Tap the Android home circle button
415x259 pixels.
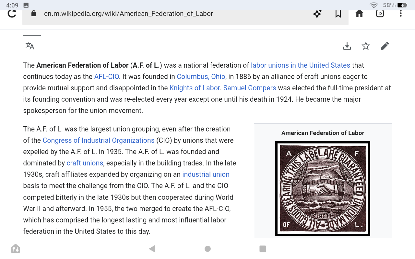coord(207,249)
